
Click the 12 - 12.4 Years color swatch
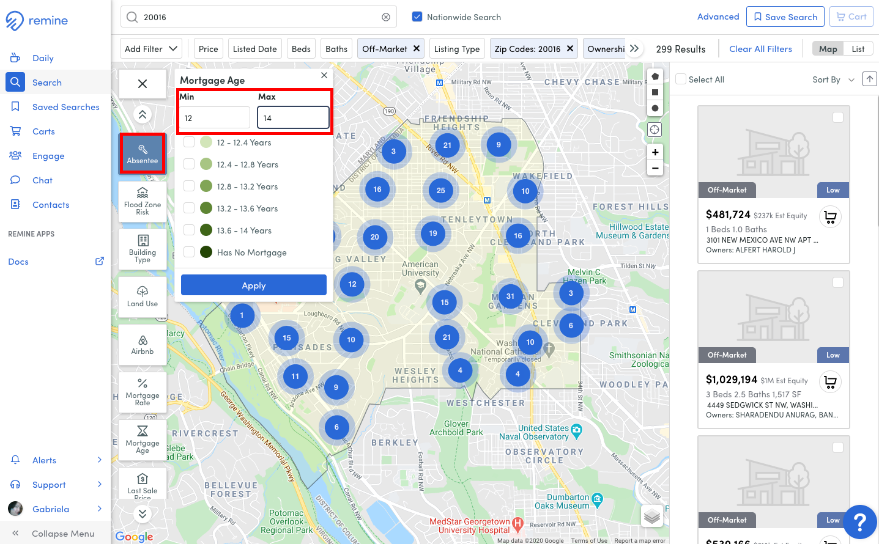coord(206,142)
